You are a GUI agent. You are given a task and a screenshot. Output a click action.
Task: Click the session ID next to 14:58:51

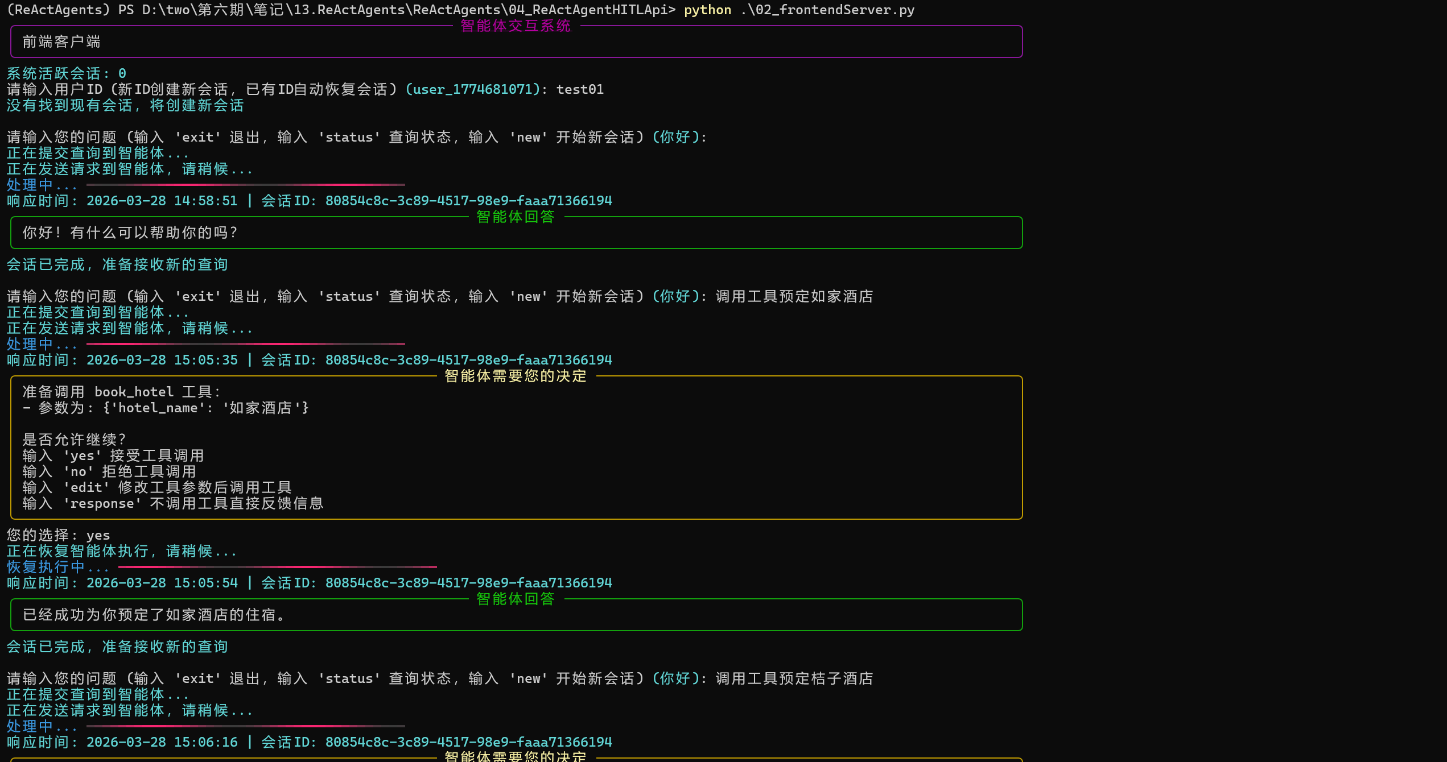pos(468,201)
